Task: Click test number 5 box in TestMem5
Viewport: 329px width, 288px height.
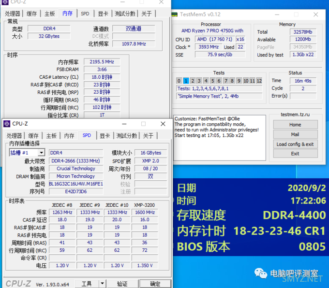Action: coord(212,81)
